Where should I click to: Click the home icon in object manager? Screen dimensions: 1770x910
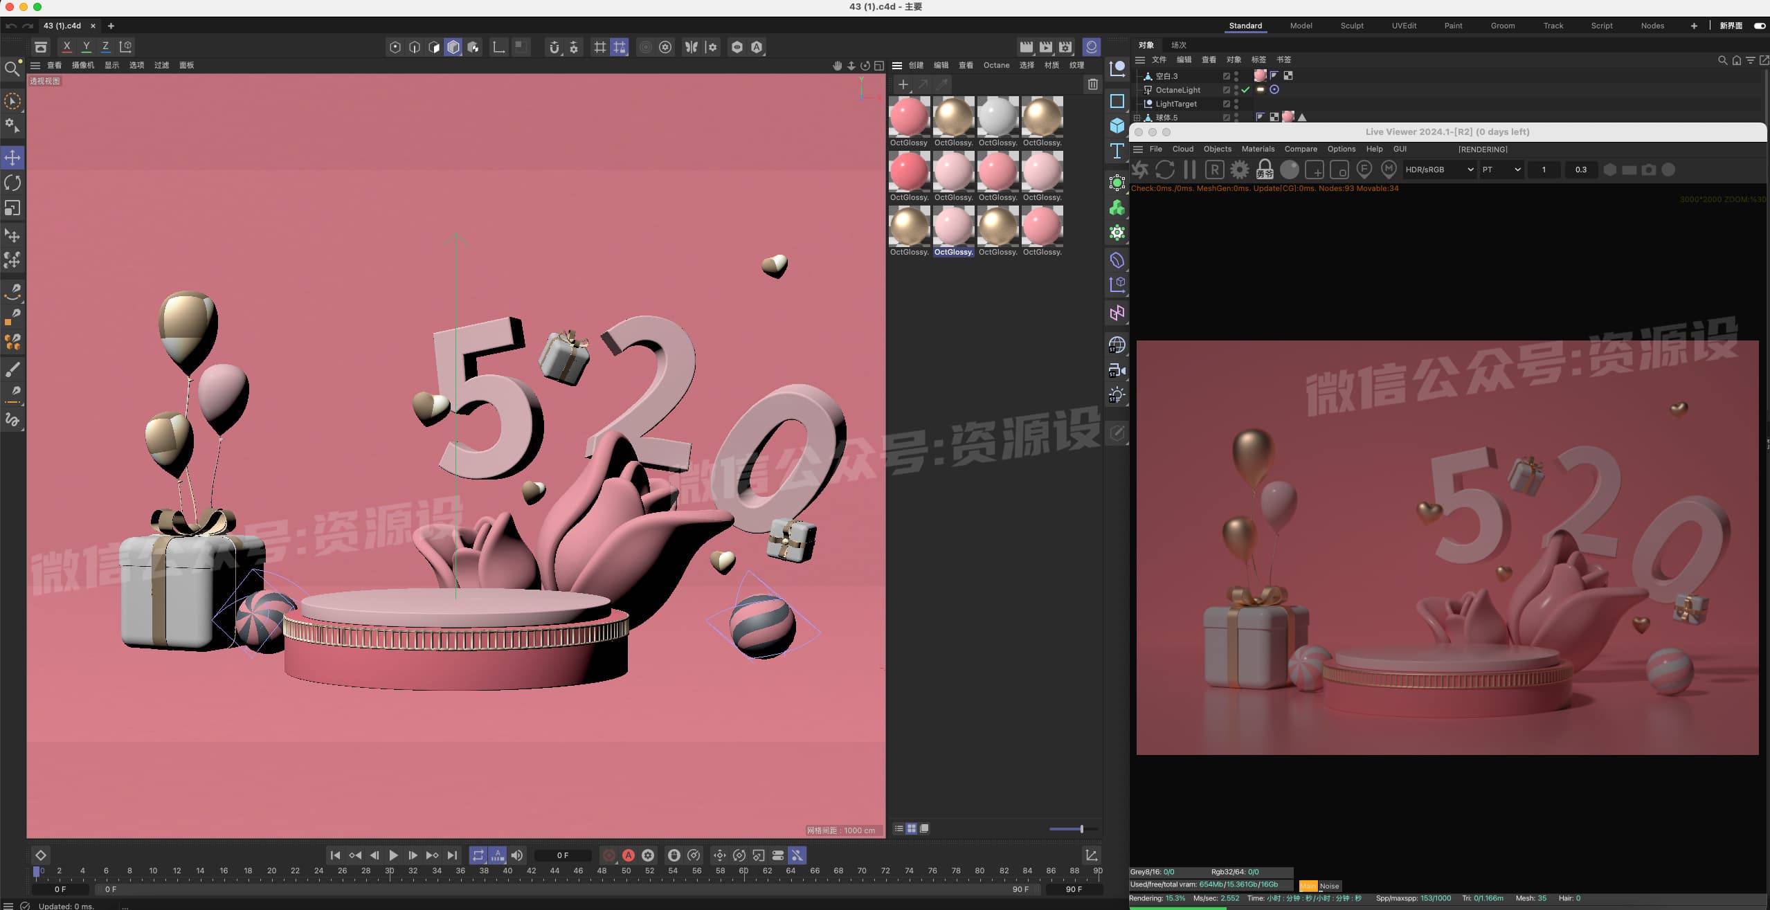pos(1736,60)
